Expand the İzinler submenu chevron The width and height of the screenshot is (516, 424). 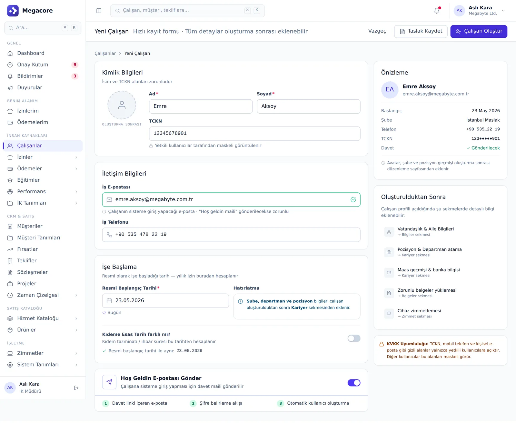pyautogui.click(x=76, y=157)
